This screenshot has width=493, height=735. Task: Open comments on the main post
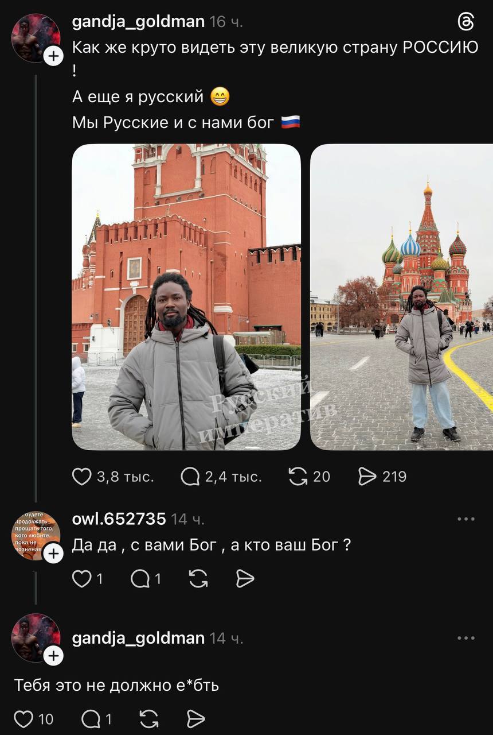pyautogui.click(x=190, y=477)
